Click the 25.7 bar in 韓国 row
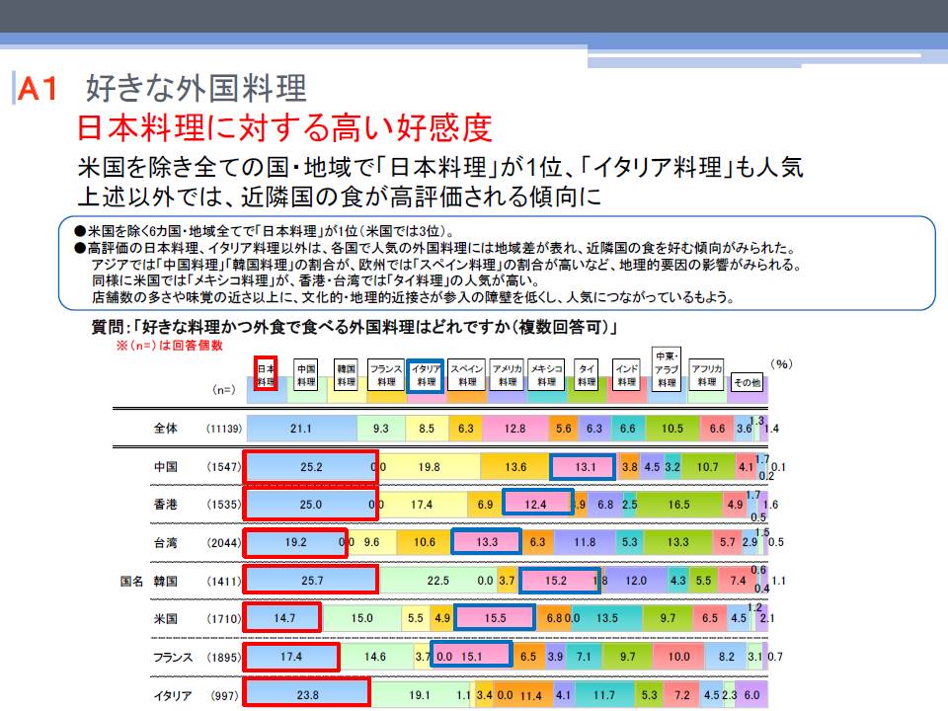The height and width of the screenshot is (711, 948). [311, 581]
